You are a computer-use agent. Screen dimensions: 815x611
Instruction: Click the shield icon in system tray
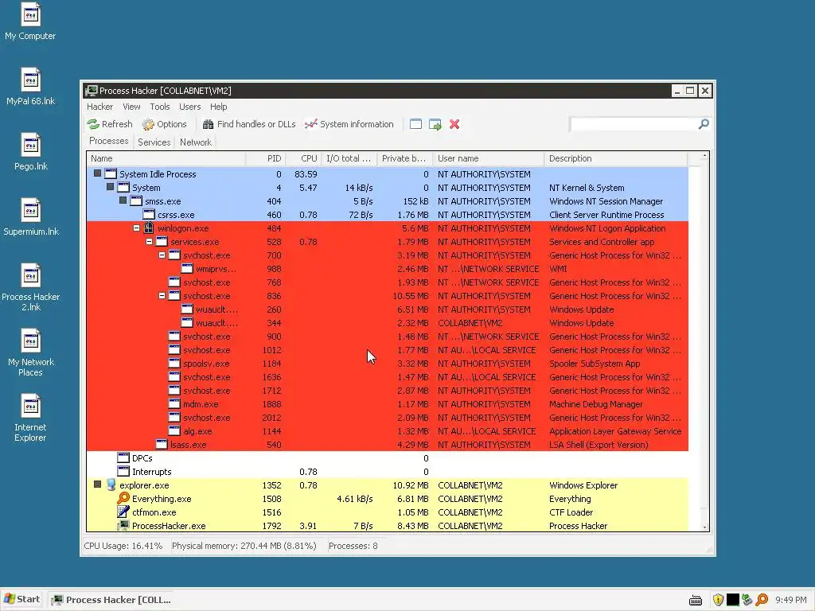[x=719, y=600]
